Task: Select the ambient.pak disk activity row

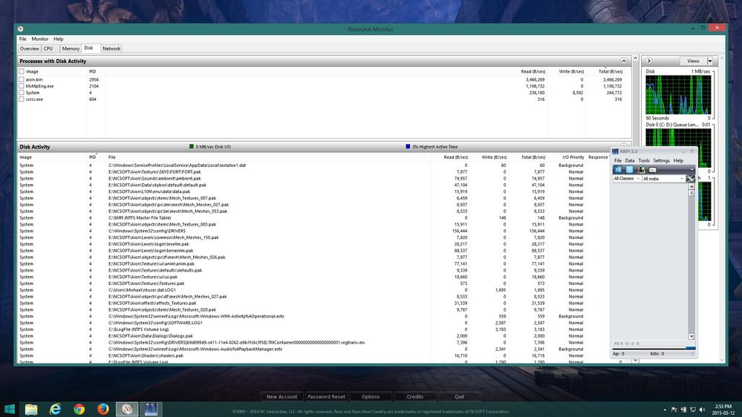Action: [313, 178]
